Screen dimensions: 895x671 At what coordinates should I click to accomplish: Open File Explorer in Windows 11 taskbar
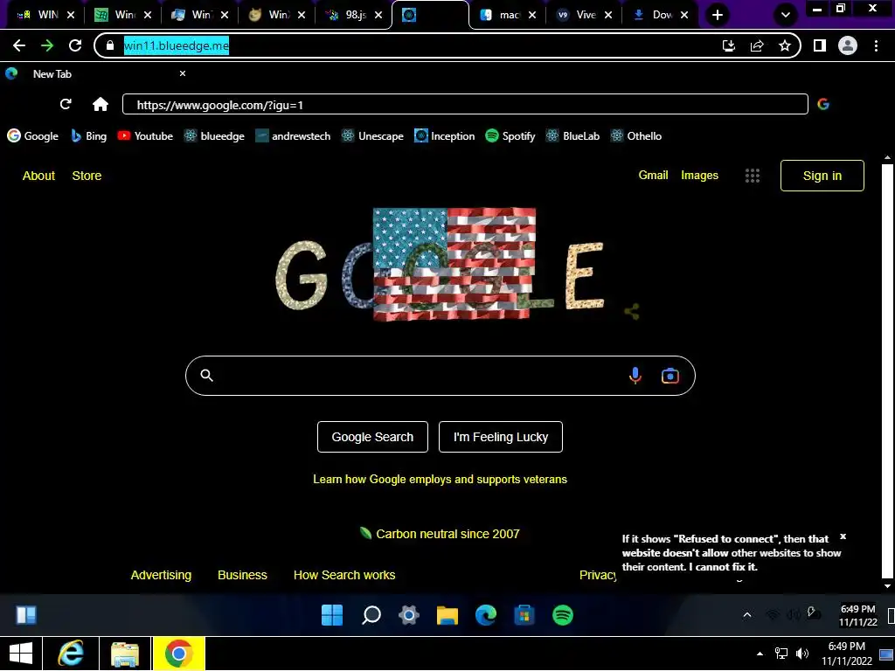[x=447, y=615]
